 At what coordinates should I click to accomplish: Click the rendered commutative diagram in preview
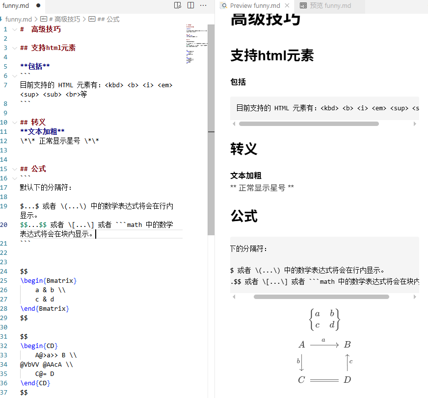click(x=324, y=362)
